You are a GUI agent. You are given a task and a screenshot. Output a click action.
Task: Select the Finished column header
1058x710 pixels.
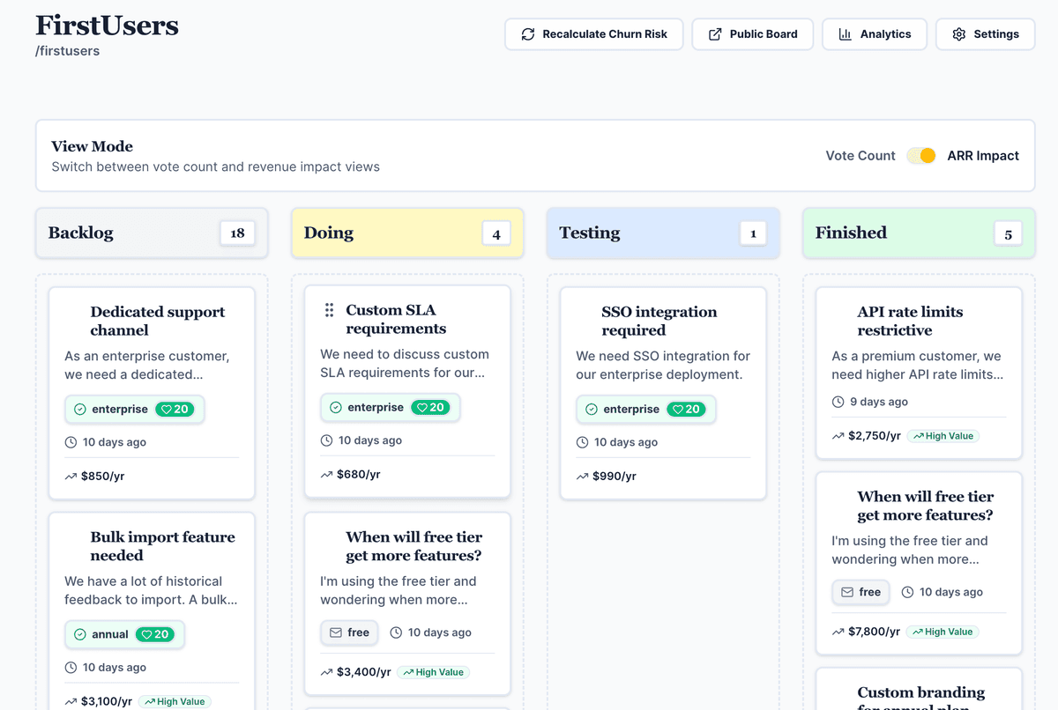click(851, 233)
